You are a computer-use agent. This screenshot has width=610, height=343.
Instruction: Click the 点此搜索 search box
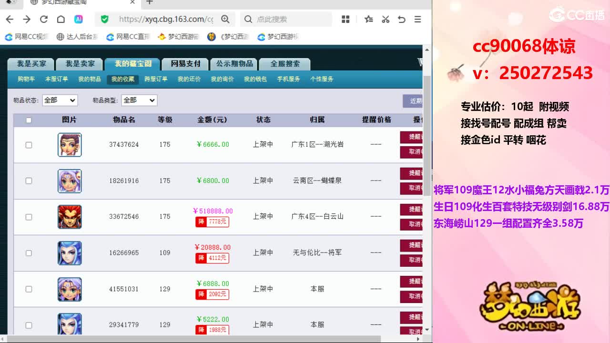point(287,19)
